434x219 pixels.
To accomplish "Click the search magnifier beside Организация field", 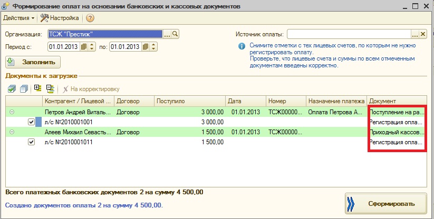I will point(176,34).
